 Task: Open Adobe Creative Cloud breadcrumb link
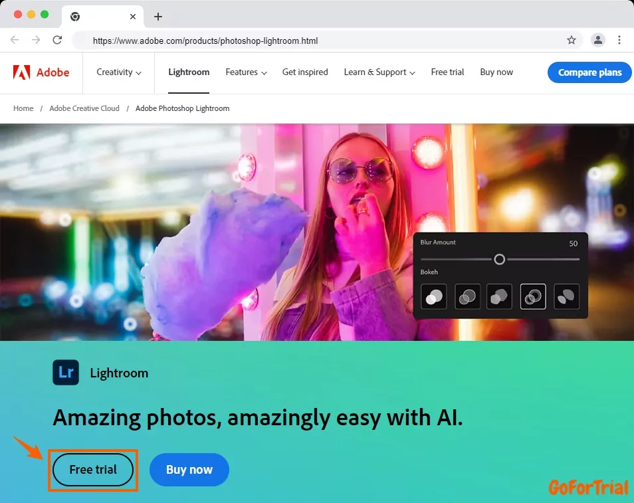pyautogui.click(x=84, y=108)
